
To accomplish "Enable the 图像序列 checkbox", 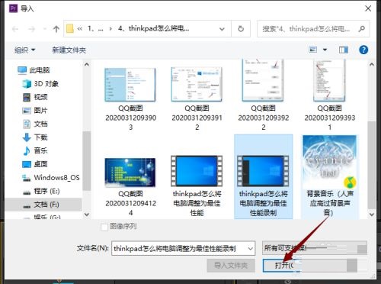I will (x=104, y=227).
